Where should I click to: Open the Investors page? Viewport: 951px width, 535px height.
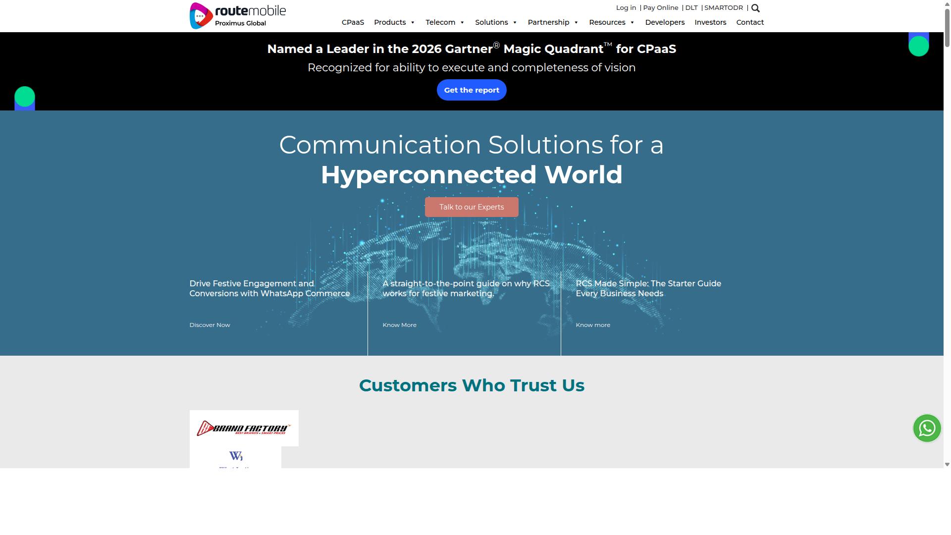[x=710, y=22]
